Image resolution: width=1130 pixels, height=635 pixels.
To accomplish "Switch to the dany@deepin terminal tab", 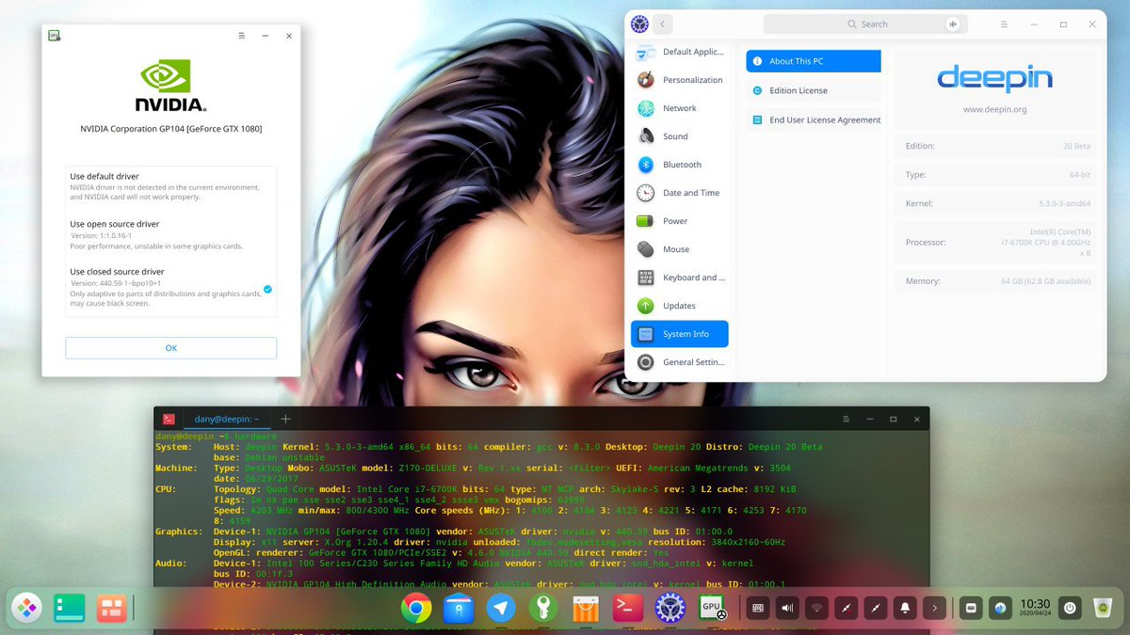I will (x=227, y=419).
